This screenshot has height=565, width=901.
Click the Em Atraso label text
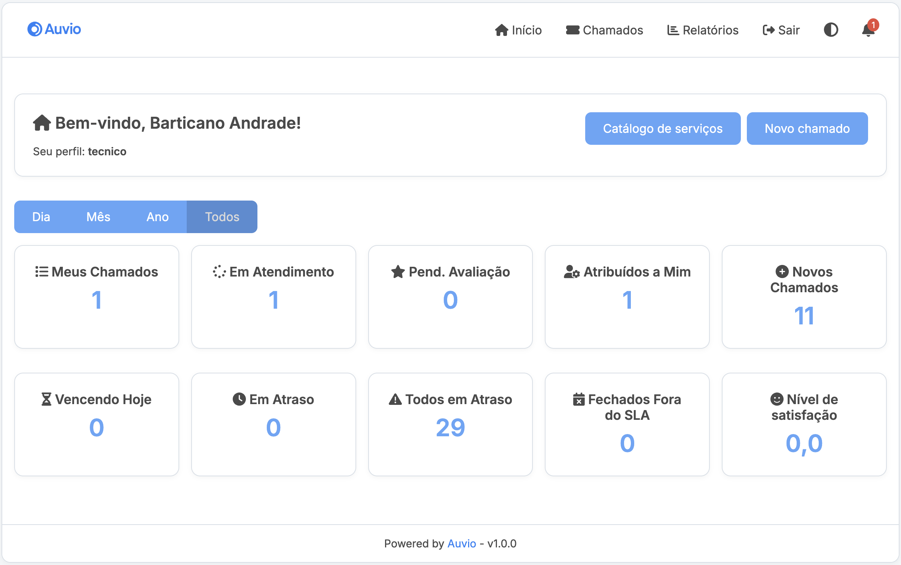point(281,399)
